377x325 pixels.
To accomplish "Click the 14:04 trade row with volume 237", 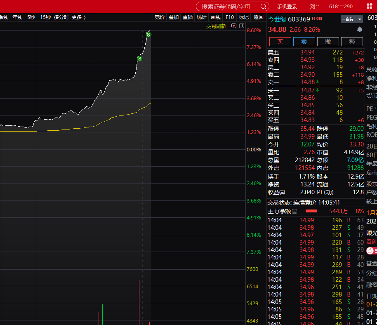I will tap(316, 228).
